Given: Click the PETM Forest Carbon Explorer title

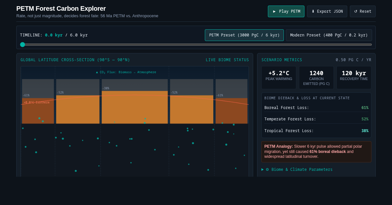Looking at the screenshot, I should (61, 8).
